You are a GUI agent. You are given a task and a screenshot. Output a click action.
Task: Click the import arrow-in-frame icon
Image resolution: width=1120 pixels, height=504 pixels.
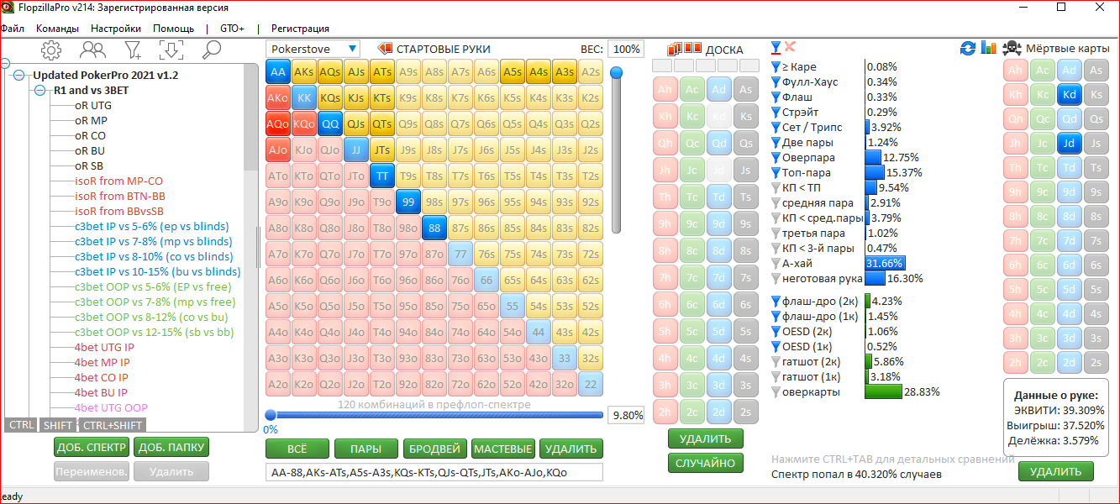click(171, 50)
